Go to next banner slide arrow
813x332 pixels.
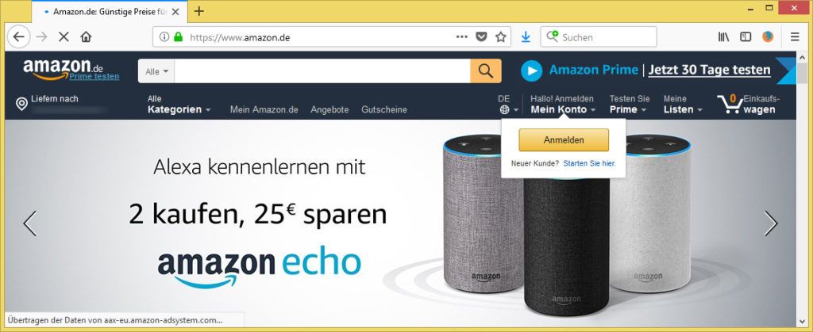pos(771,223)
